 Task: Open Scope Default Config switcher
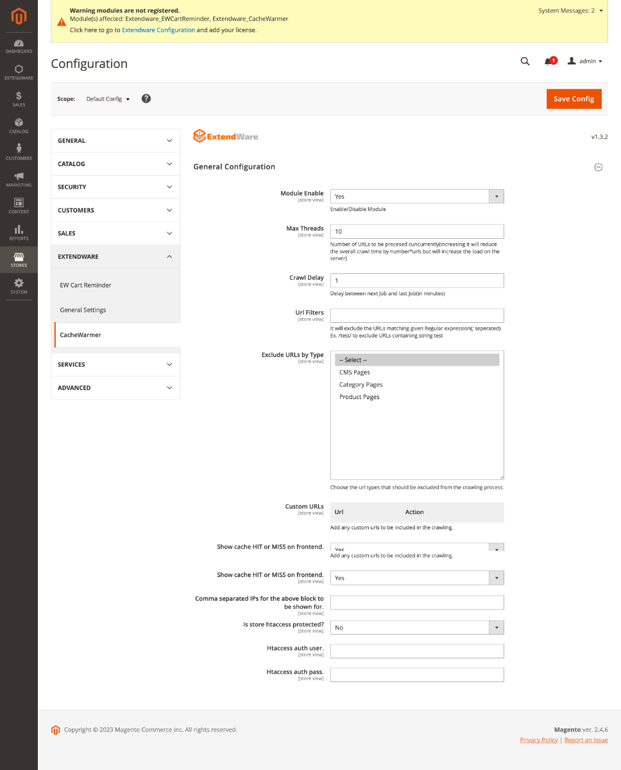point(108,99)
